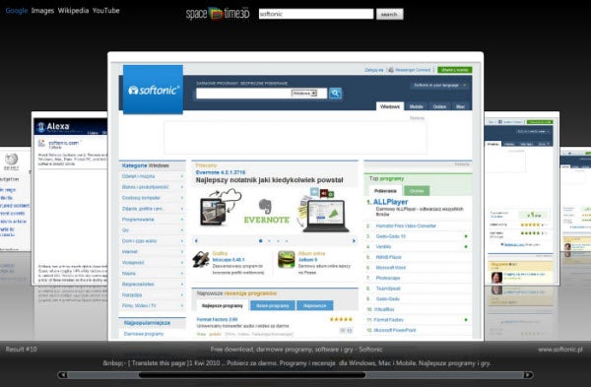Open the Windows platform dropdown in Softonic search
Screen dimensions: 591x387
[304, 94]
